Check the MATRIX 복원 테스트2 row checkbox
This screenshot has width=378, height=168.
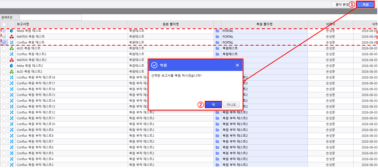4,60
